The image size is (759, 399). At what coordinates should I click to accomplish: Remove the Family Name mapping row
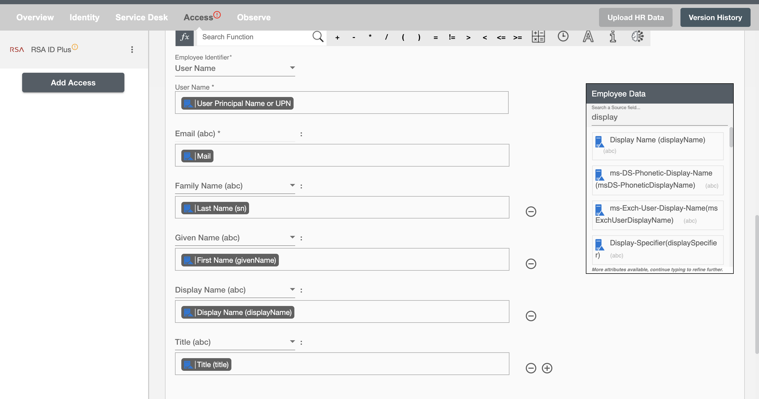[x=531, y=212]
